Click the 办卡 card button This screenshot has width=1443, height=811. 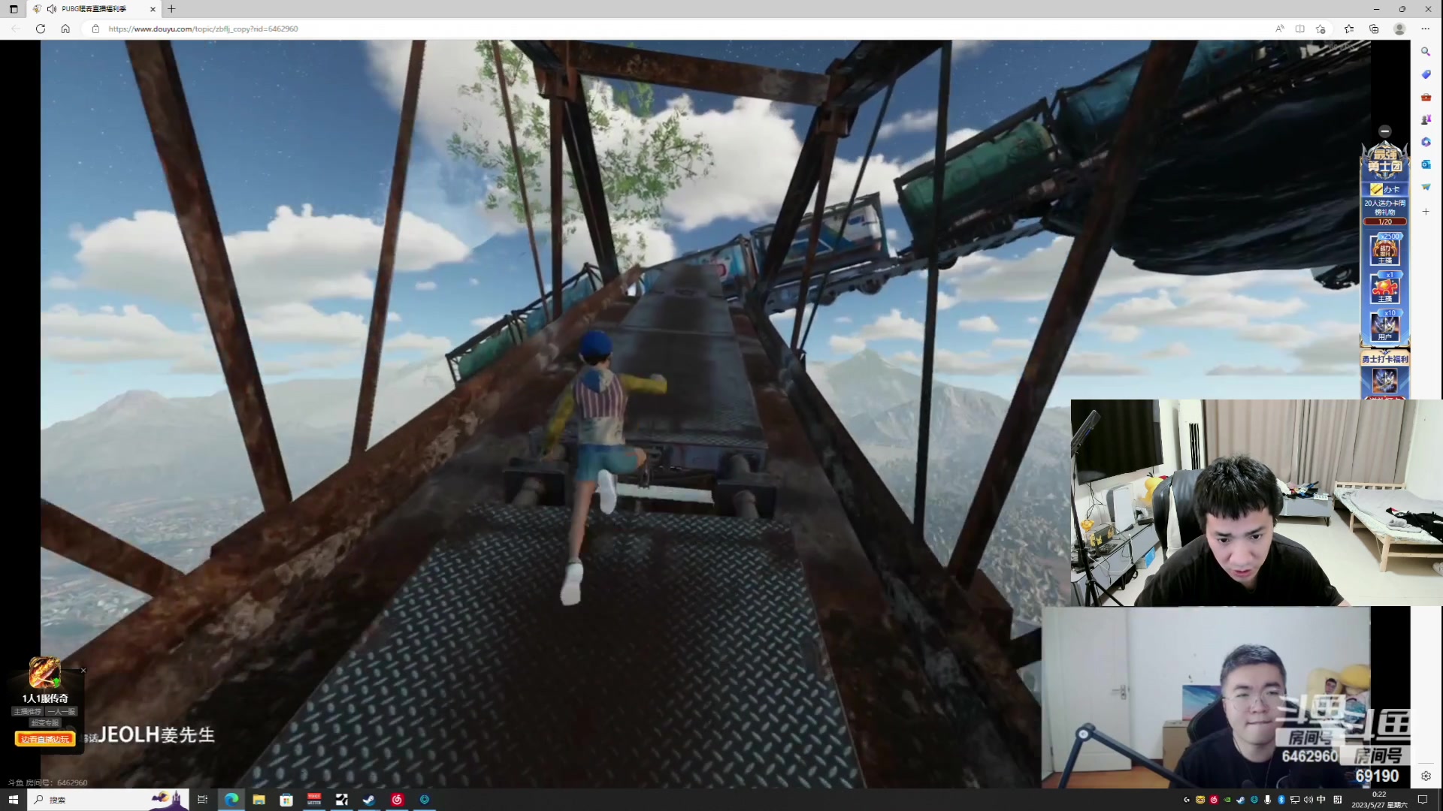point(1385,189)
